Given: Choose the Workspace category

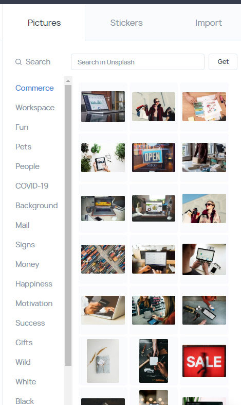Looking at the screenshot, I should tap(35, 108).
